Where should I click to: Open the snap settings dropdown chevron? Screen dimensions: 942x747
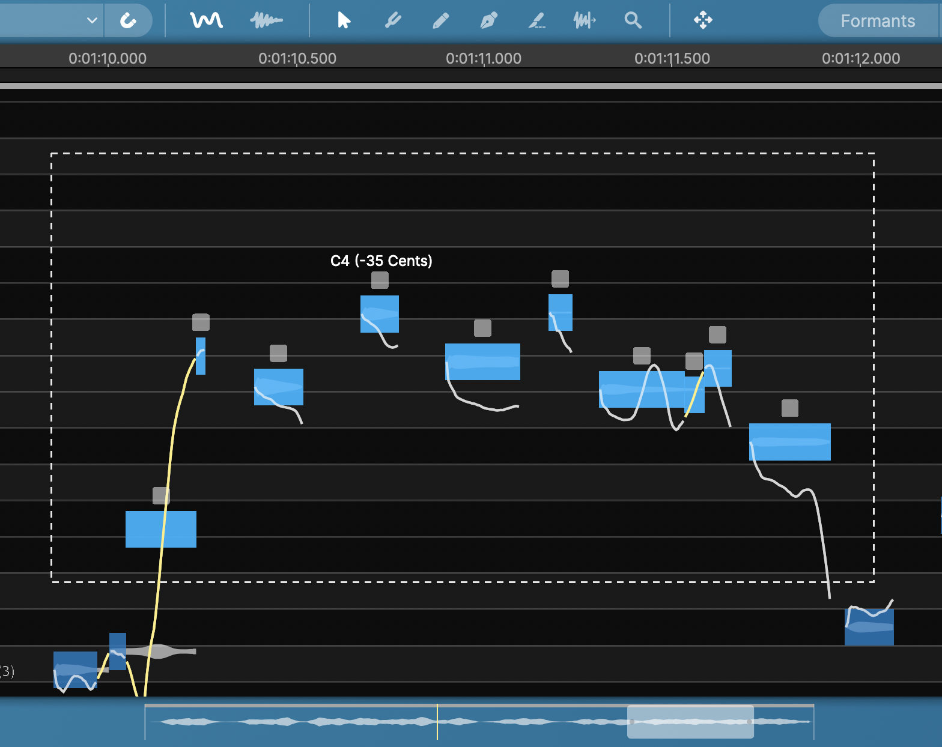pos(92,20)
